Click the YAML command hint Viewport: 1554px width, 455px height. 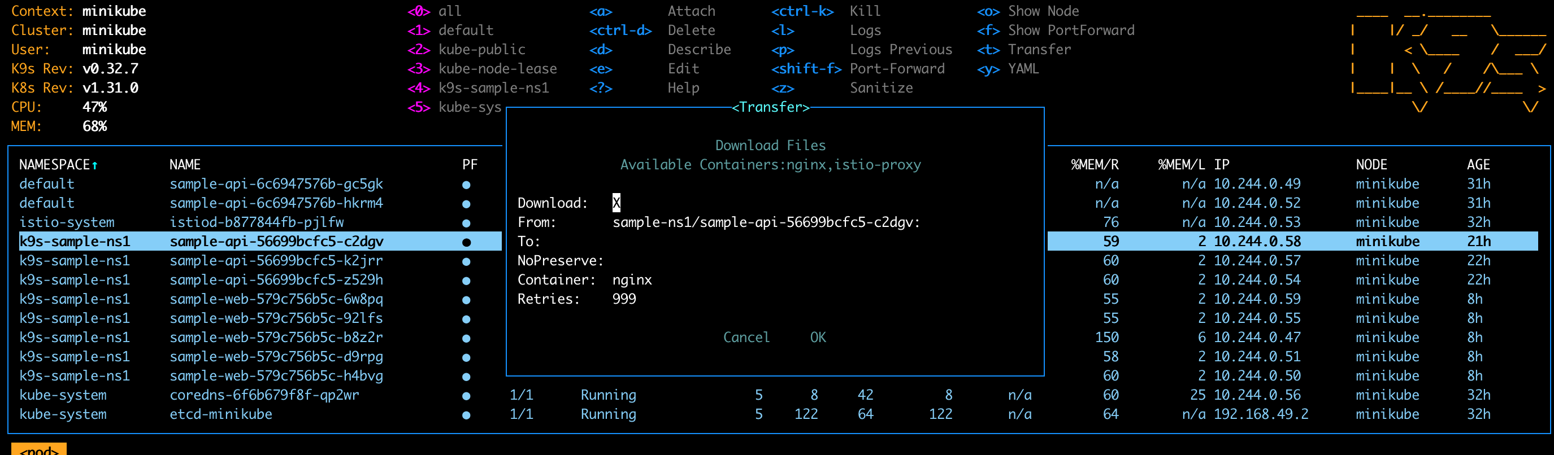coord(1023,69)
